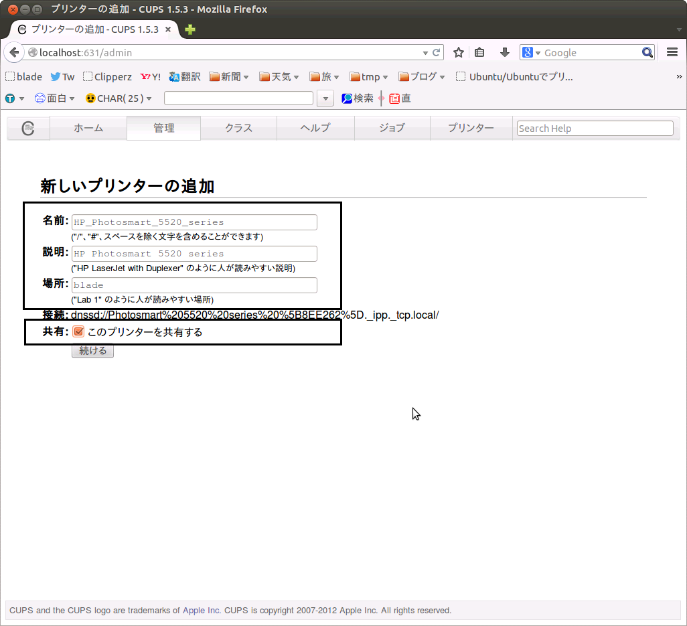Screen dimensions: 687x626
Task: Open the Firefox hamburger menu
Action: pos(672,52)
